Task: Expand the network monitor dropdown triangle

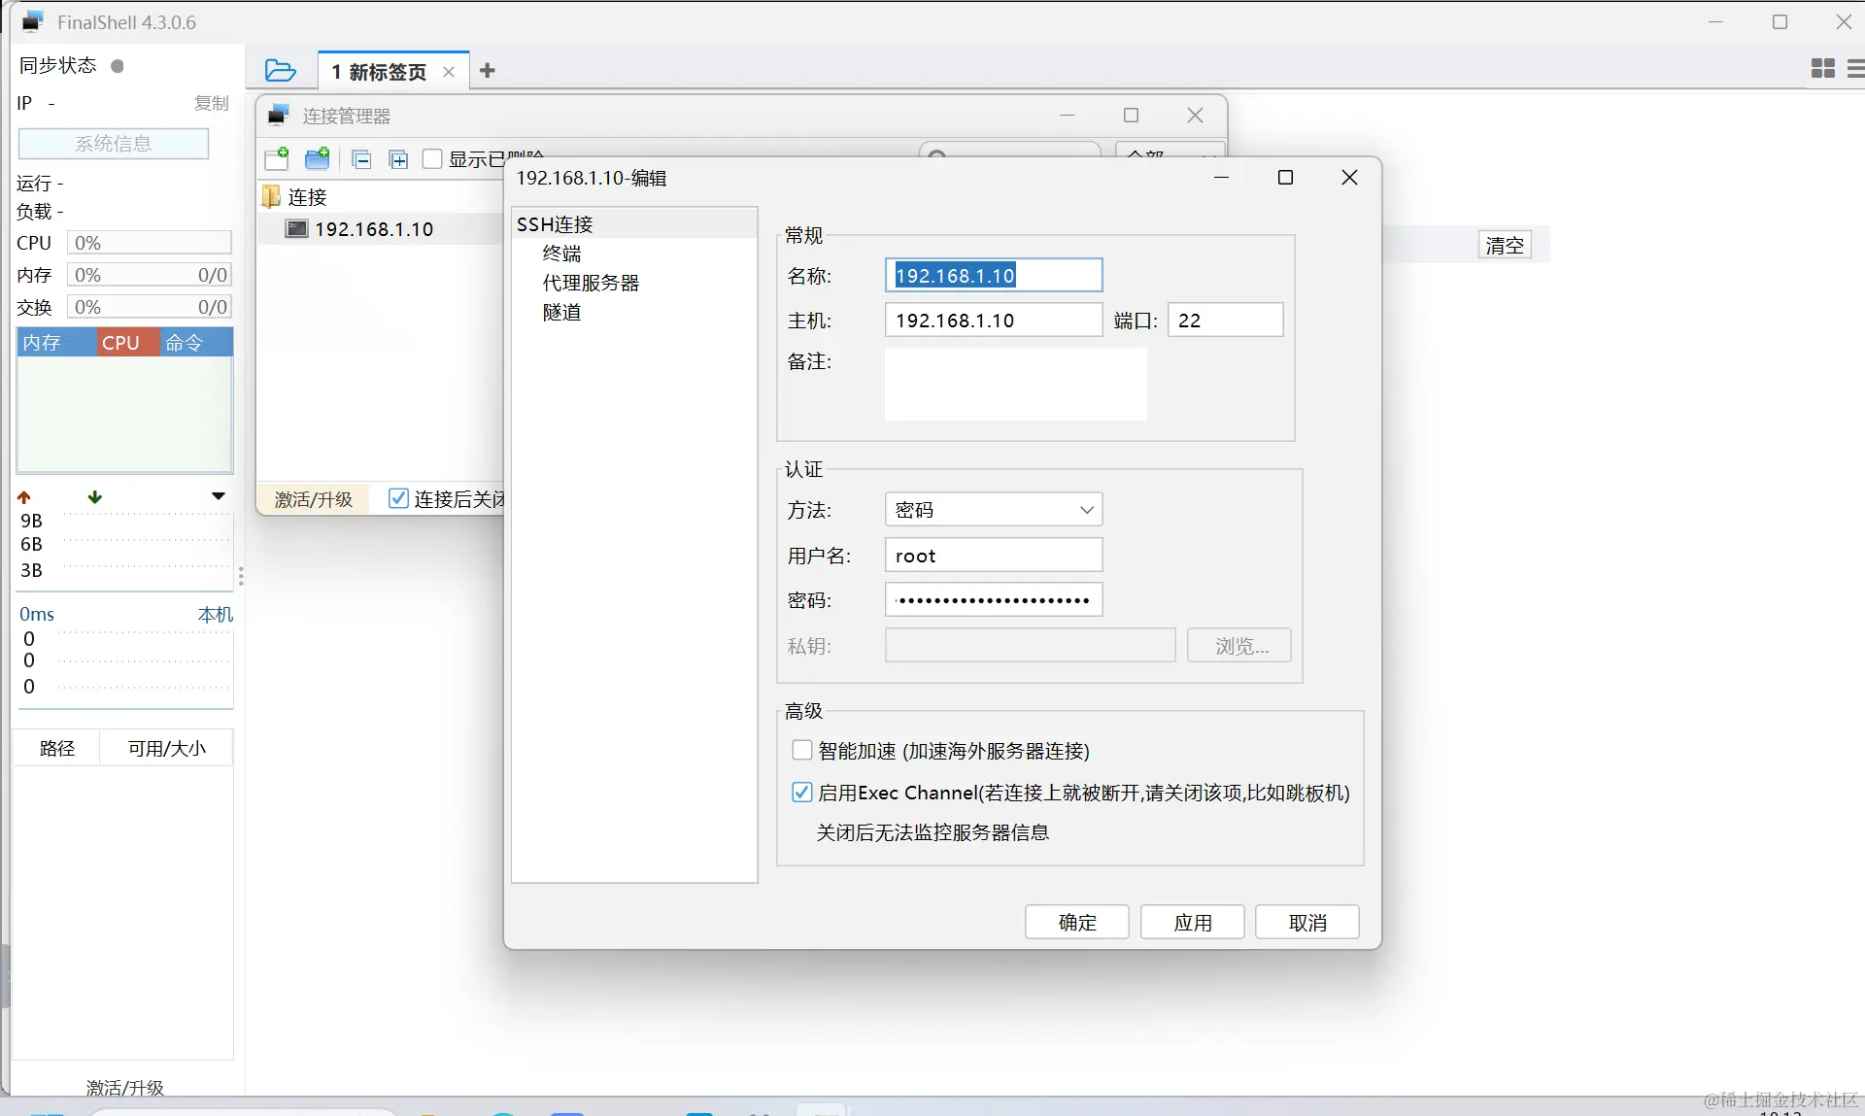Action: point(219,496)
